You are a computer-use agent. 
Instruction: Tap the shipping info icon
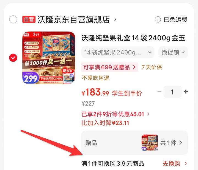(x=158, y=19)
